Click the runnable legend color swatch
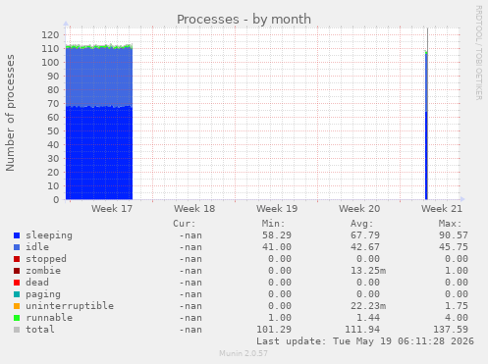The image size is (488, 364). point(17,318)
